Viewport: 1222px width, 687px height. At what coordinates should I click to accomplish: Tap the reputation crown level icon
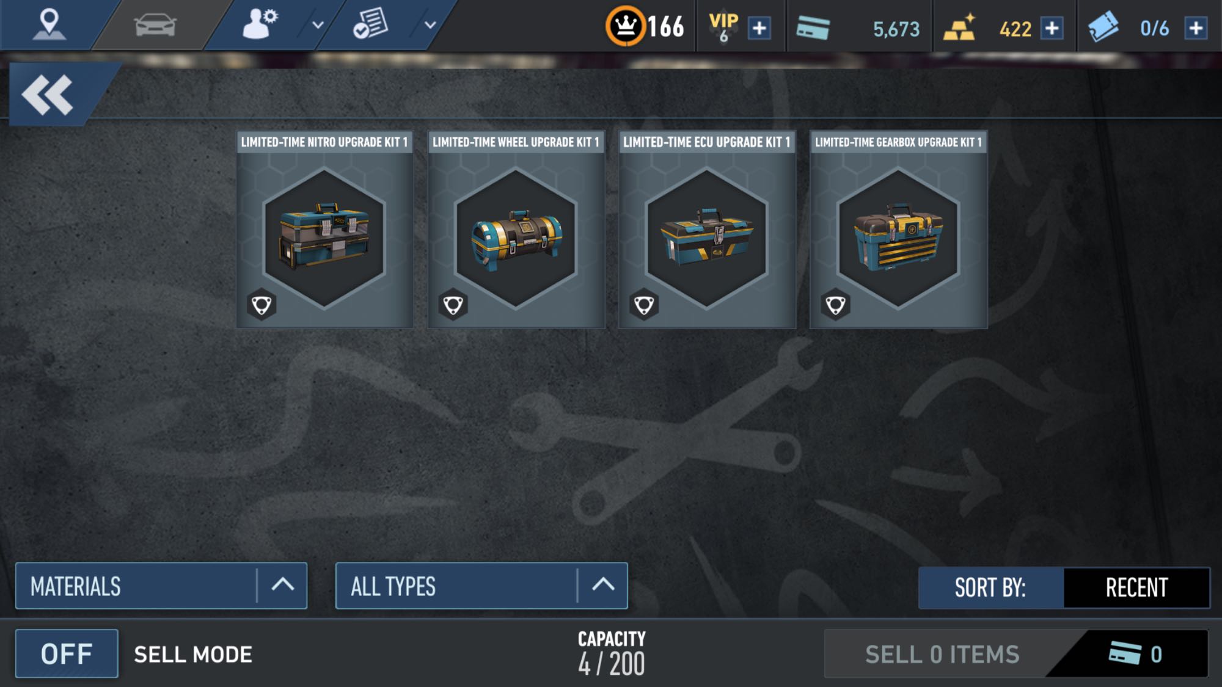[625, 26]
